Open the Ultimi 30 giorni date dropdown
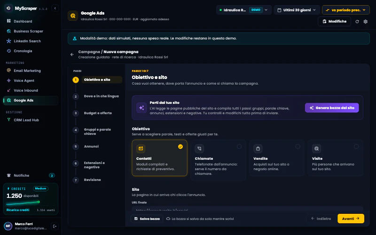Screen dimensions: 376x235 pyautogui.click(x=297, y=10)
